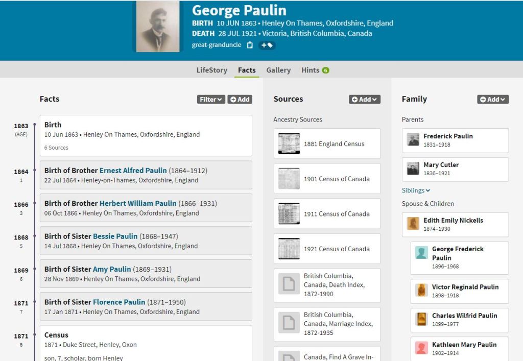
Task: Open the Filter dropdown in Facts
Action: click(x=211, y=100)
